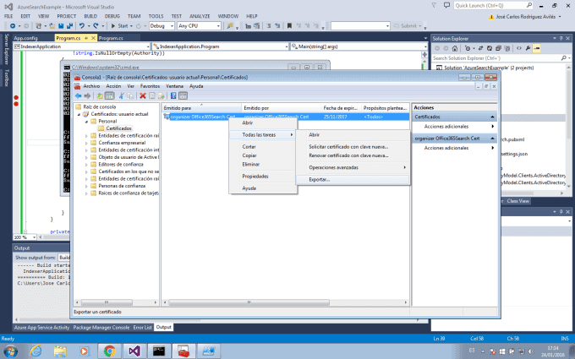The width and height of the screenshot is (575, 359).
Task: Click the Fecha de expir... column header
Action: point(341,108)
